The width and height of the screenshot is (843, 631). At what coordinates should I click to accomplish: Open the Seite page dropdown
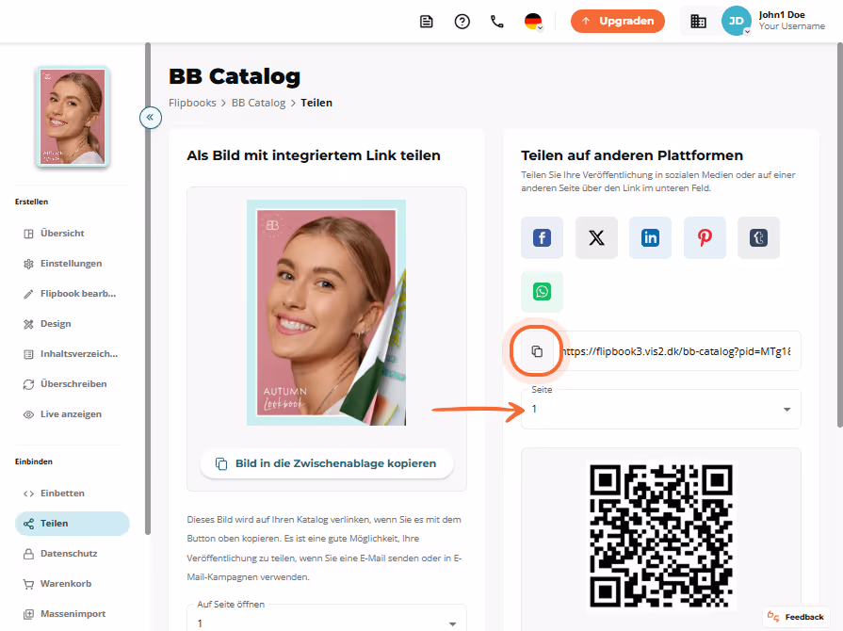661,409
